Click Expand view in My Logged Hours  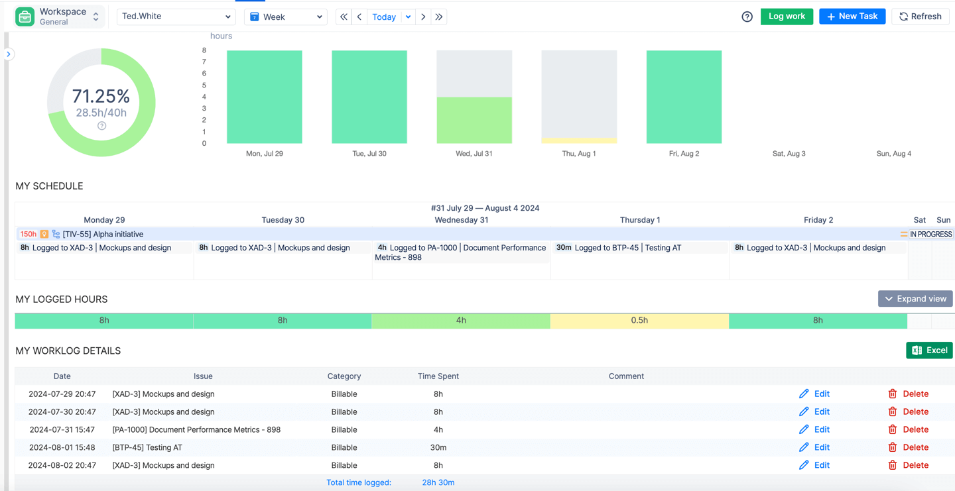point(915,299)
